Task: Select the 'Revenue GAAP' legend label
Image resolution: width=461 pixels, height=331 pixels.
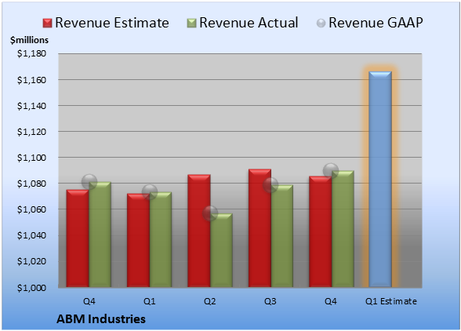Action: point(376,23)
